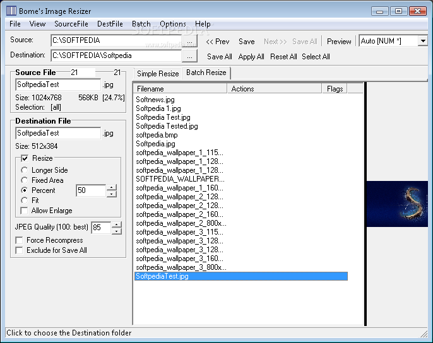Open the Options menu
This screenshot has width=433, height=343.
pyautogui.click(x=173, y=24)
